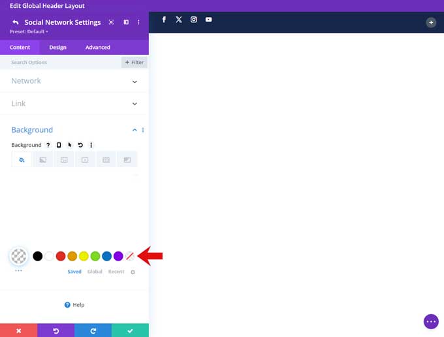Add new item with gray plus button
Screen dimensions: 444x337
click(x=431, y=23)
